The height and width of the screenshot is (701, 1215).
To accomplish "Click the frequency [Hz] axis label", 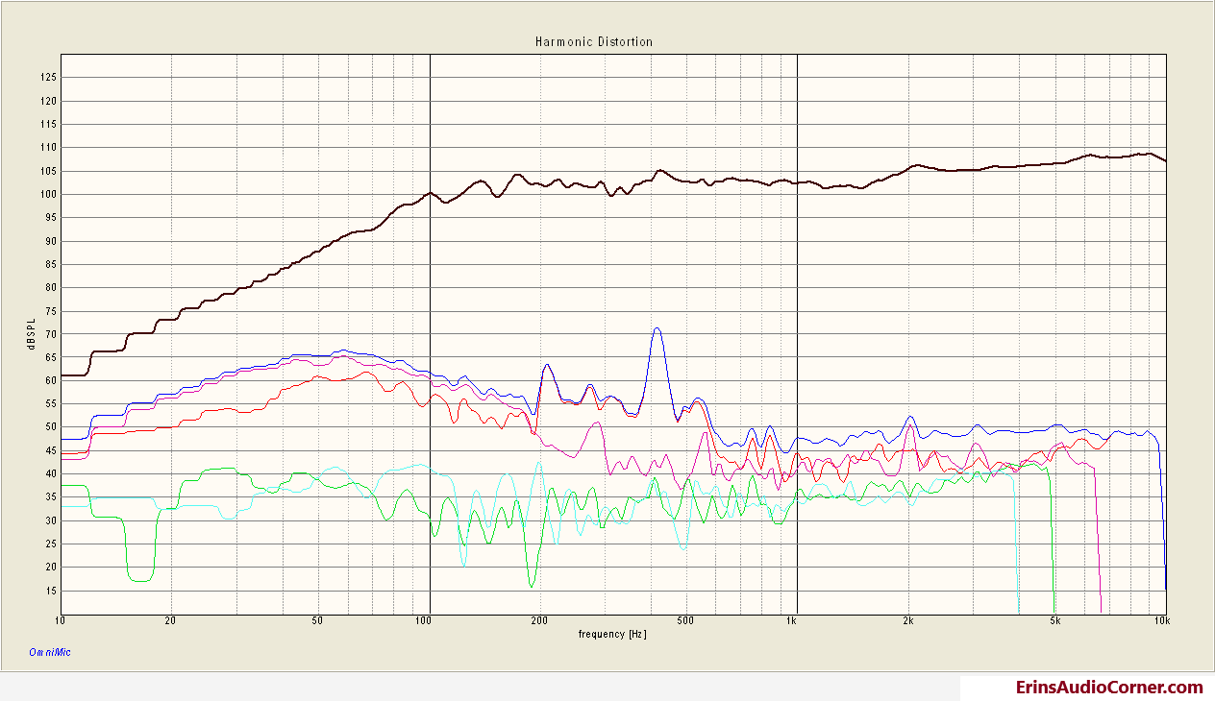I will [612, 634].
